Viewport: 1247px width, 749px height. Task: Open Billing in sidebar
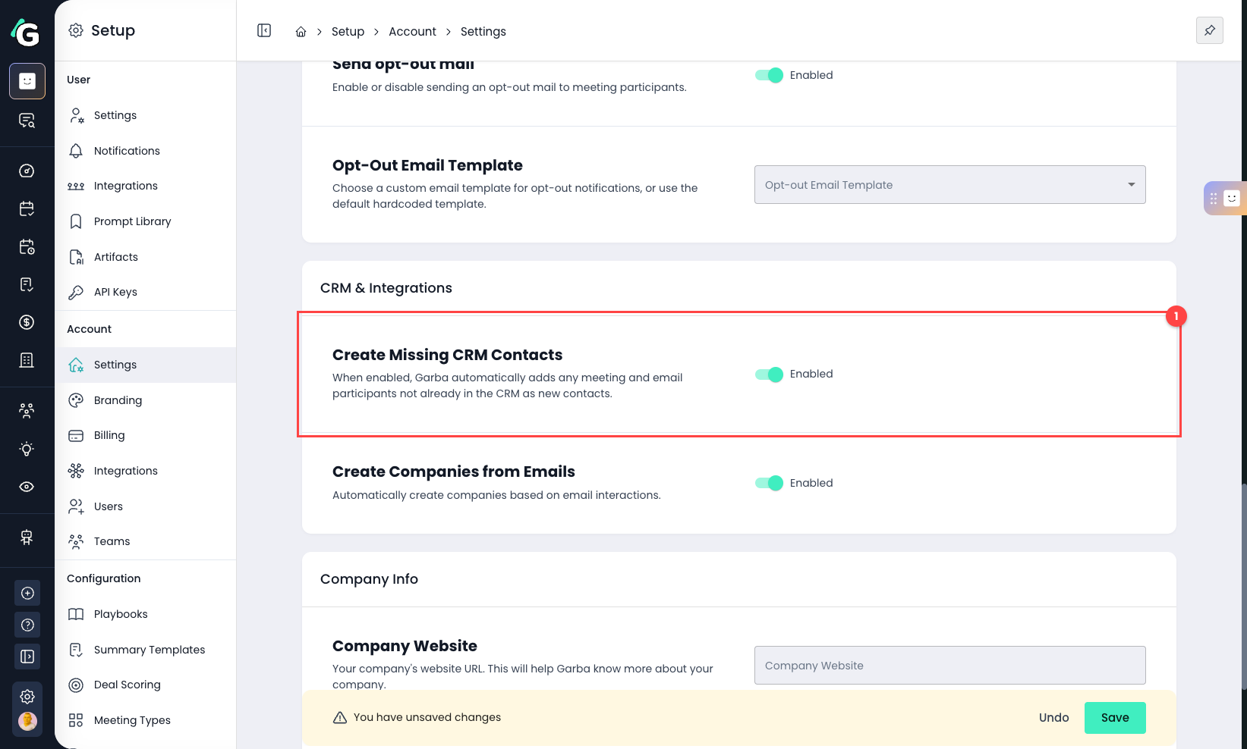coord(146,435)
